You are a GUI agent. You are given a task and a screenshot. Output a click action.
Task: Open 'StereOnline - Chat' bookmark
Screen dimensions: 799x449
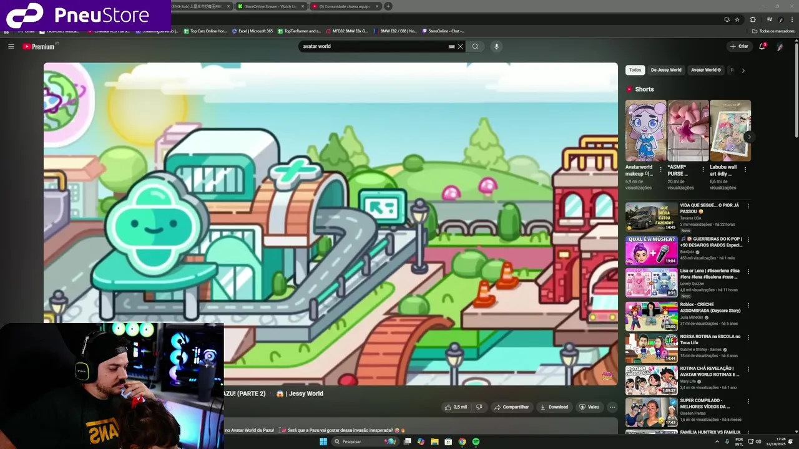(x=443, y=31)
